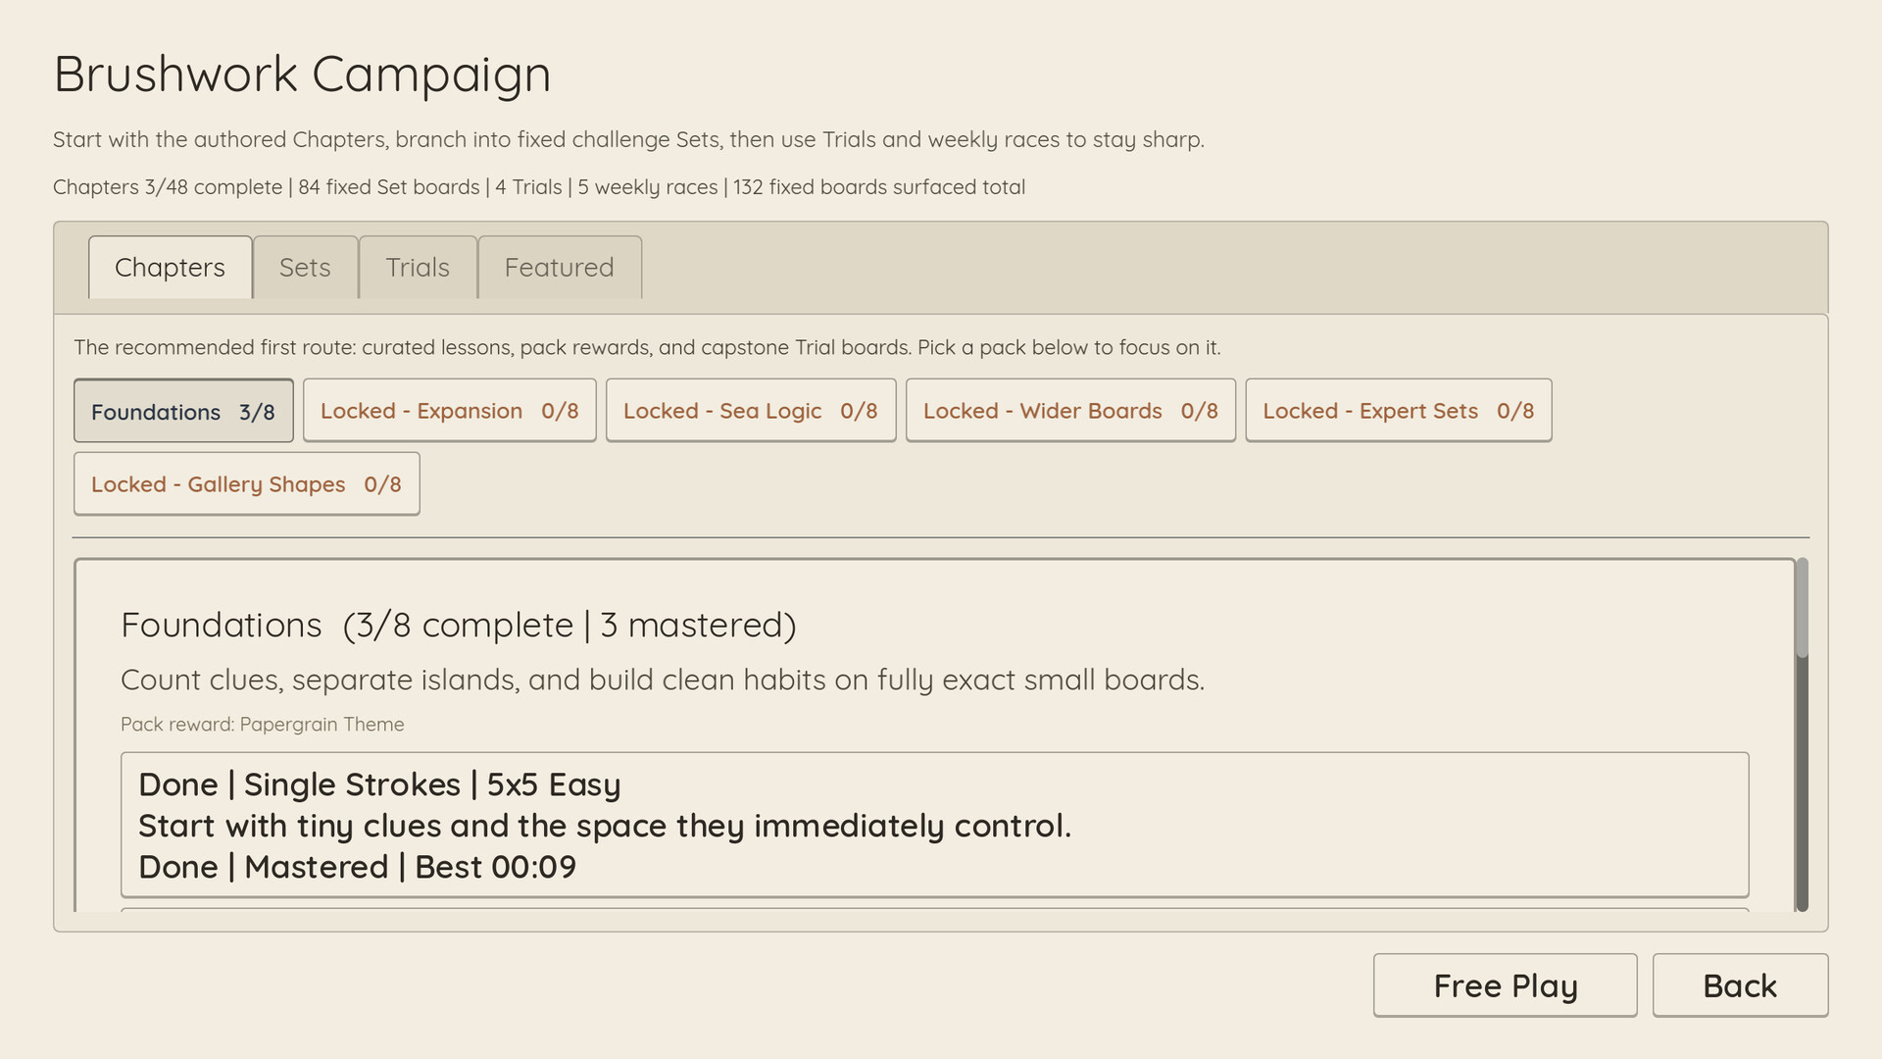This screenshot has width=1882, height=1059.
Task: Open the Sets tab
Action: point(305,268)
